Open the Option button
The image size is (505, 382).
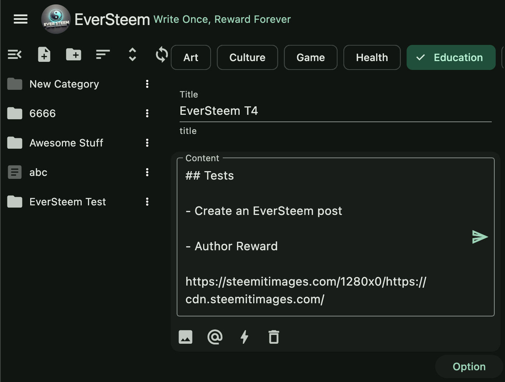[x=469, y=367]
